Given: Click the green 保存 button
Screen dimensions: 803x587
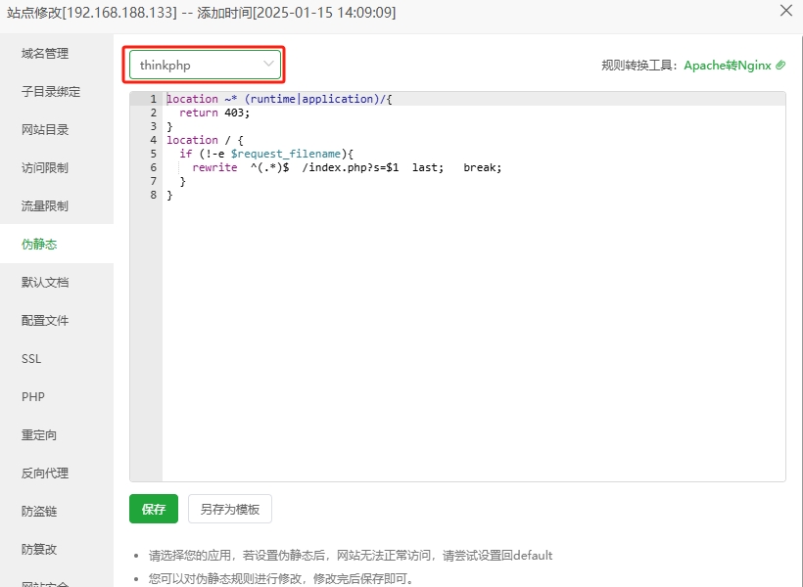Looking at the screenshot, I should (154, 509).
